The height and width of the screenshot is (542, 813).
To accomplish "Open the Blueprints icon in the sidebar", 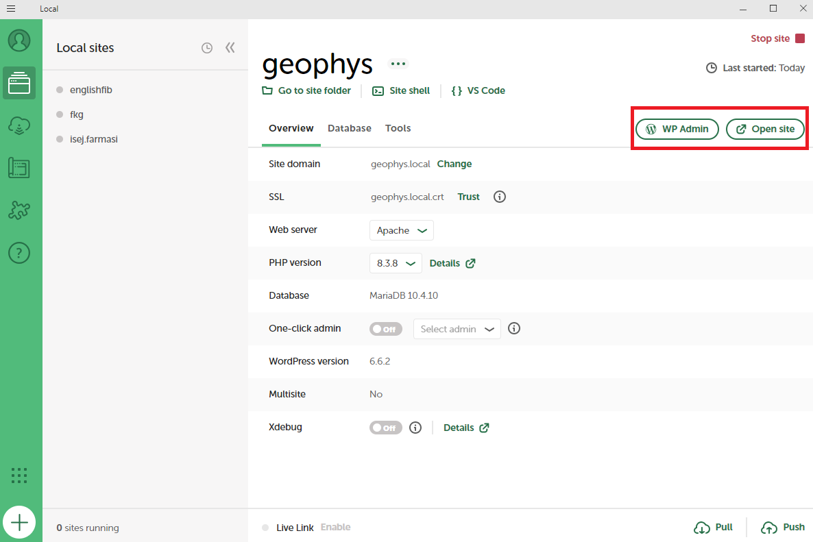I will pyautogui.click(x=19, y=168).
